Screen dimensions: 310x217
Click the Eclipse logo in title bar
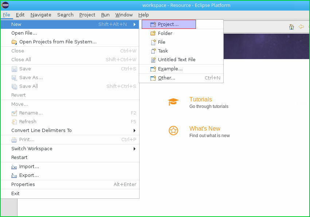[5, 5]
